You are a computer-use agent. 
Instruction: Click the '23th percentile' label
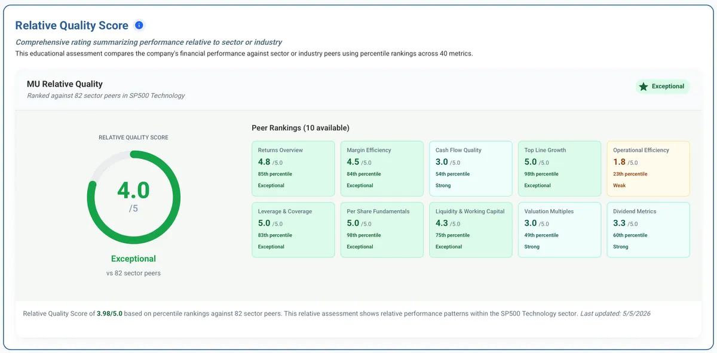click(x=630, y=174)
